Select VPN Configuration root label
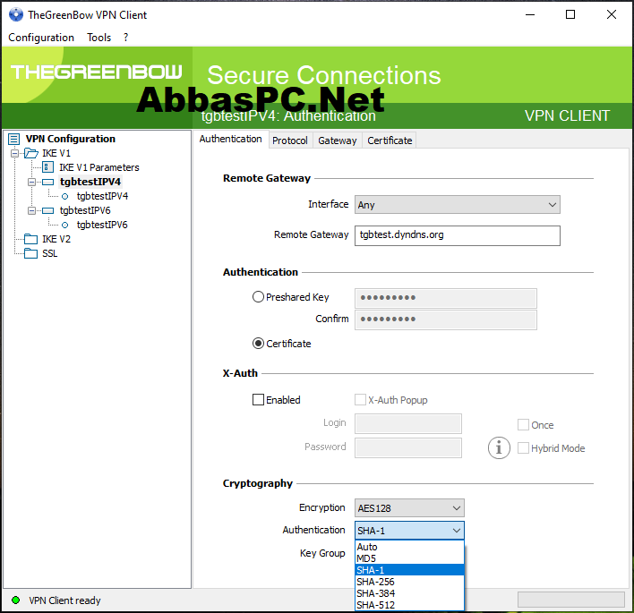Image resolution: width=634 pixels, height=613 pixels. pyautogui.click(x=71, y=139)
